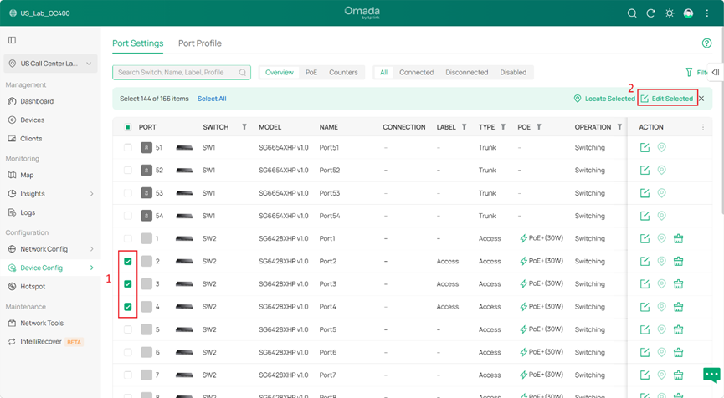Expand the Insights submenu chevron

[91, 194]
